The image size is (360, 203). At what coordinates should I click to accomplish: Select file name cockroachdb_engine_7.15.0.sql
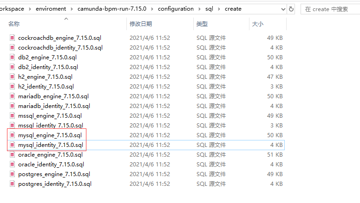click(60, 38)
